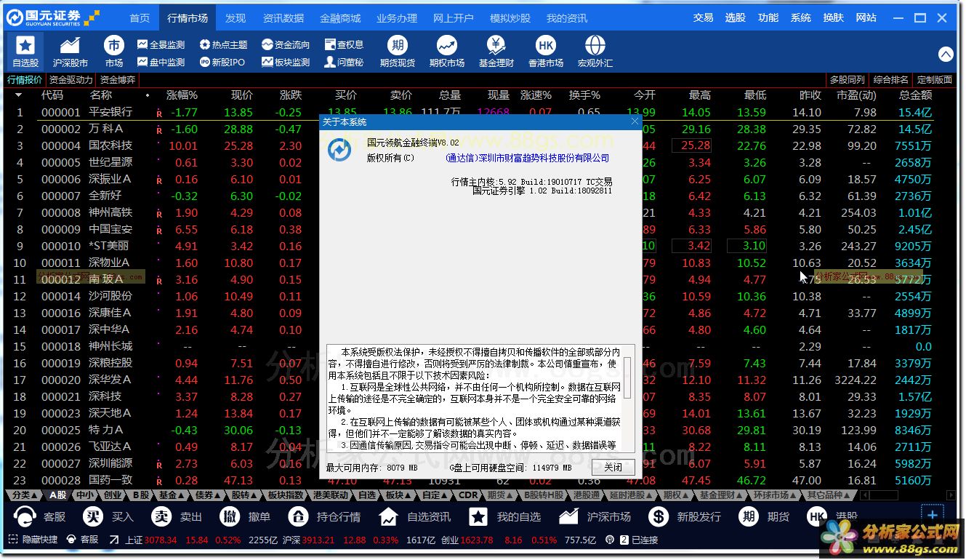
Task: Open 问董秘 tool
Action: [x=344, y=63]
